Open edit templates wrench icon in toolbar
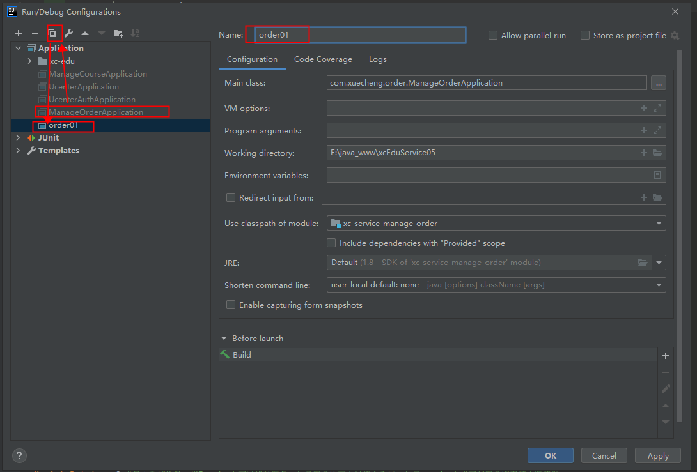Screen dimensions: 697x472 pos(68,33)
